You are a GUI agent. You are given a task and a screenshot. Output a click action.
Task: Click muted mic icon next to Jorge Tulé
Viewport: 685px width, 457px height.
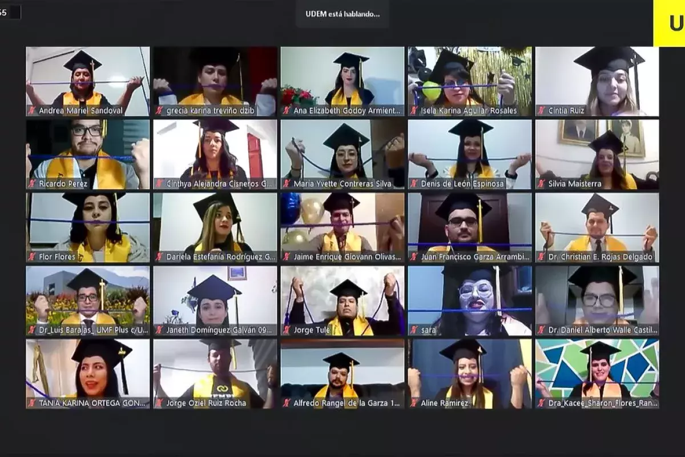tap(287, 330)
